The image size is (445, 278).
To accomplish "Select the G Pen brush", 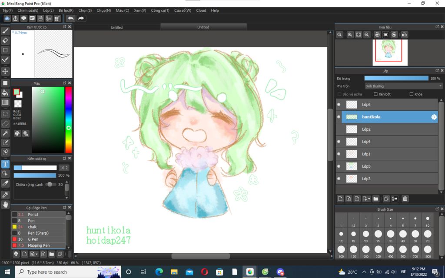I will [x=39, y=239].
